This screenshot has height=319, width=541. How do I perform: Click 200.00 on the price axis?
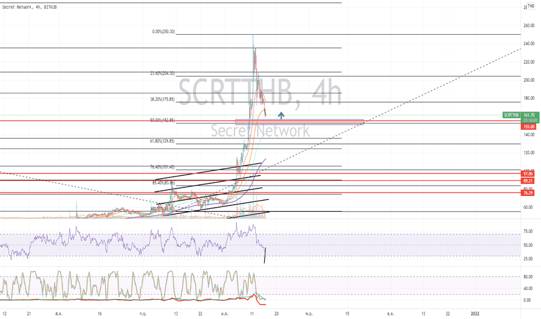(x=529, y=80)
